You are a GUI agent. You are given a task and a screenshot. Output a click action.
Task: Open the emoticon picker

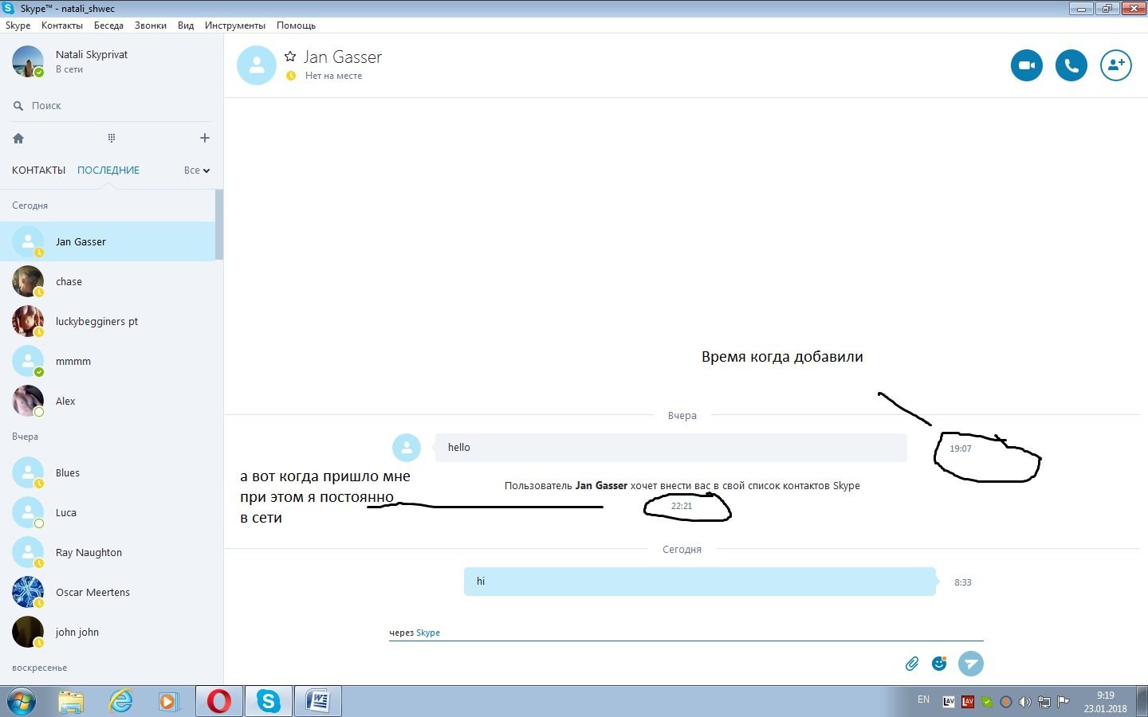pyautogui.click(x=939, y=663)
